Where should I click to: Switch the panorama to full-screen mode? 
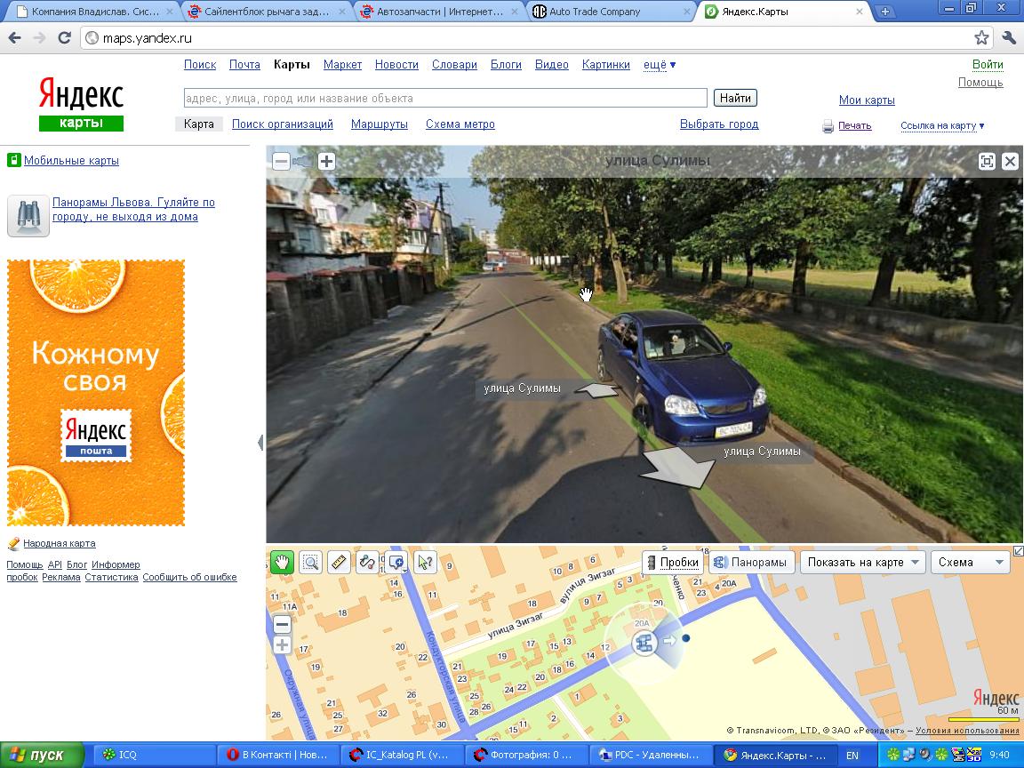(x=987, y=161)
